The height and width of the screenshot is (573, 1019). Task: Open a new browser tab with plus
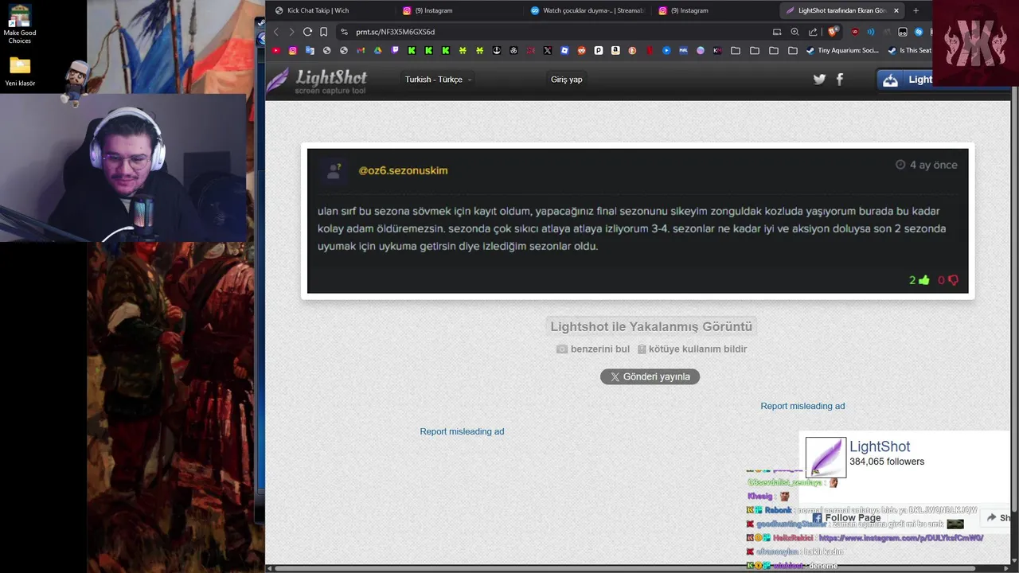click(x=916, y=10)
